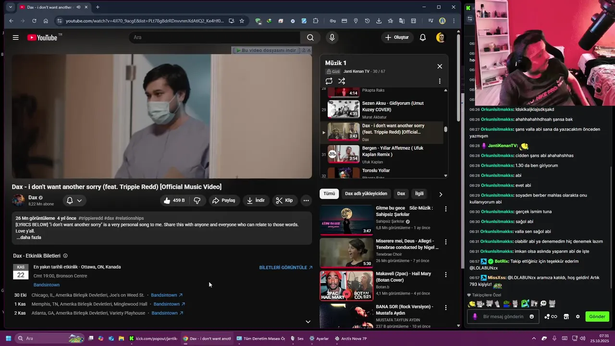Click Bu video dosyasını indir download button
Screen dimensions: 615x346
click(x=266, y=50)
